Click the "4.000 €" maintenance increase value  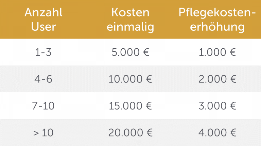point(217,133)
